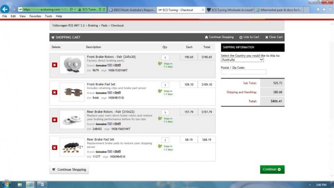Open Internet Explorer taskbar icon

tap(30, 185)
